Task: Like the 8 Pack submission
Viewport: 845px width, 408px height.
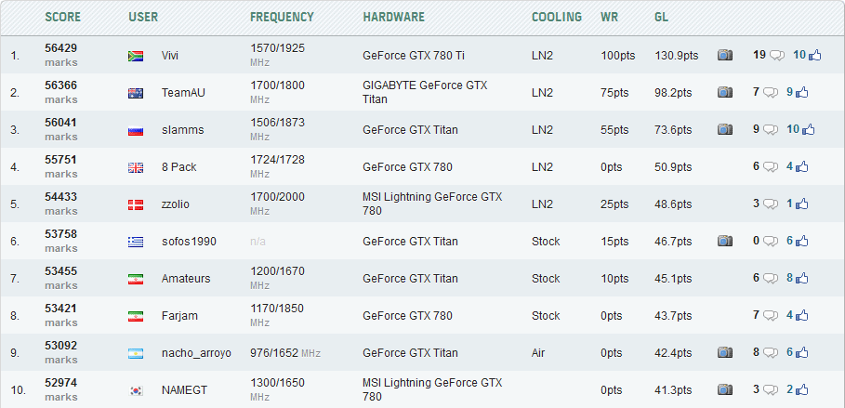Action: click(x=802, y=166)
